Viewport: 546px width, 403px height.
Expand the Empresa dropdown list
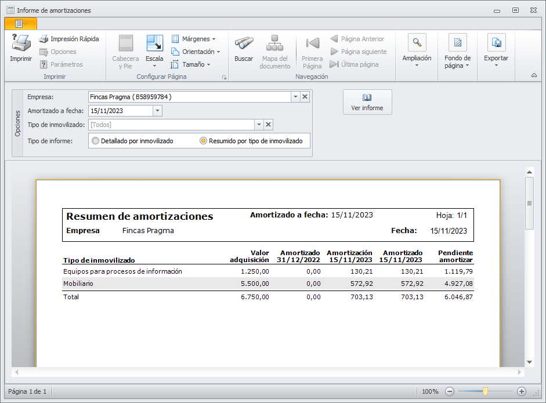tap(295, 97)
